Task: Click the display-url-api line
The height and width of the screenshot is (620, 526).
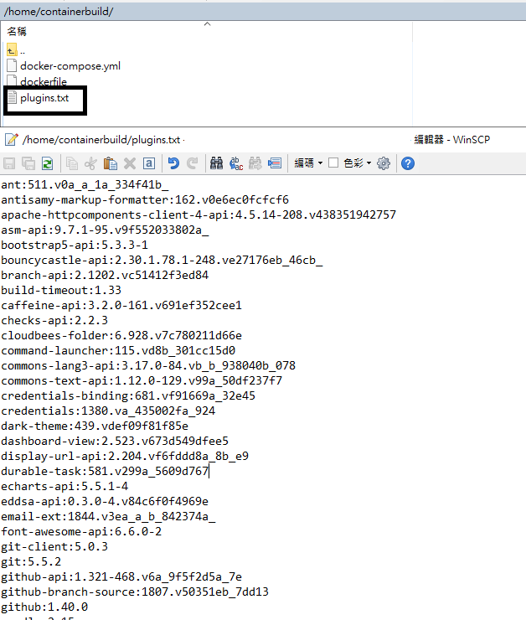Action: tap(125, 456)
